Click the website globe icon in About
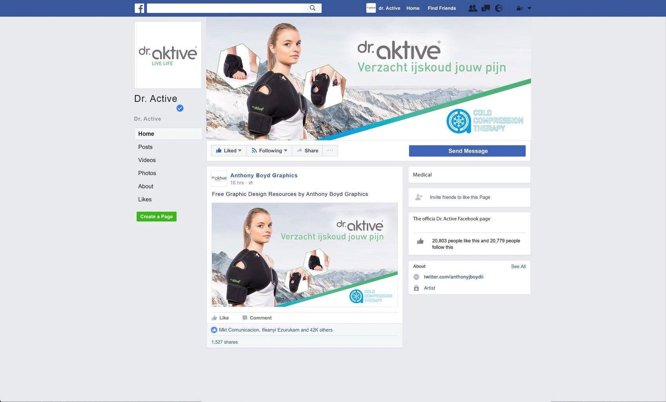Screen dimensions: 666x402 (416, 277)
